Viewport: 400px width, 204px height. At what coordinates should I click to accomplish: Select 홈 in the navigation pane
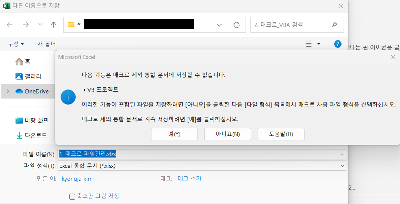point(28,62)
